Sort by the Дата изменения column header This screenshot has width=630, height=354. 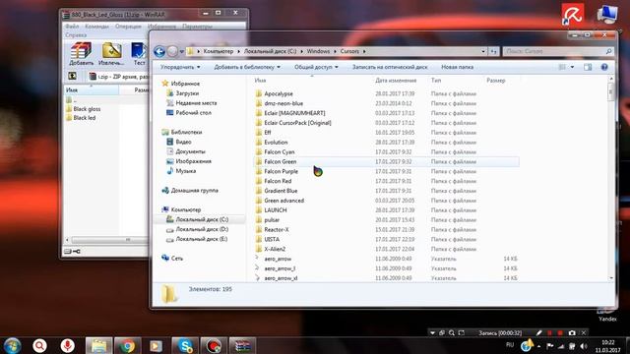(x=396, y=81)
